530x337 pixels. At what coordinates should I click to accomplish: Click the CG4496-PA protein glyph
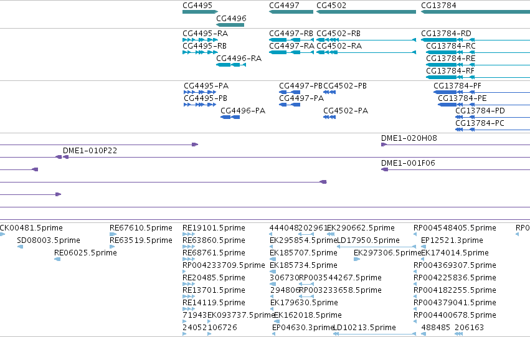click(x=230, y=117)
